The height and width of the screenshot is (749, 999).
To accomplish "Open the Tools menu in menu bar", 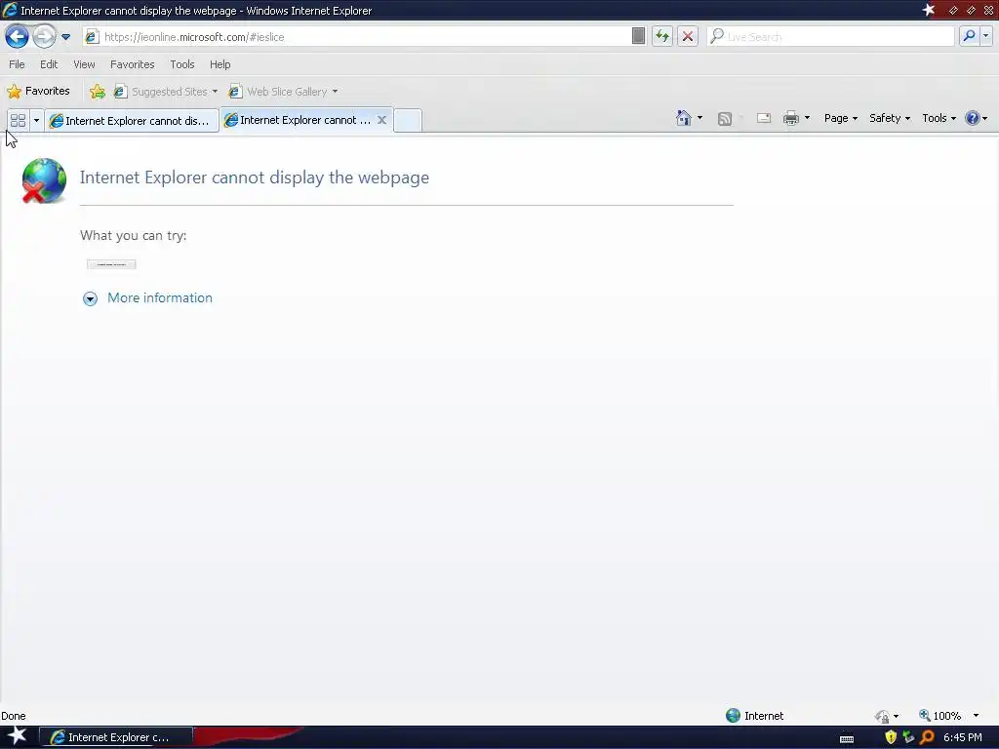I will 182,64.
